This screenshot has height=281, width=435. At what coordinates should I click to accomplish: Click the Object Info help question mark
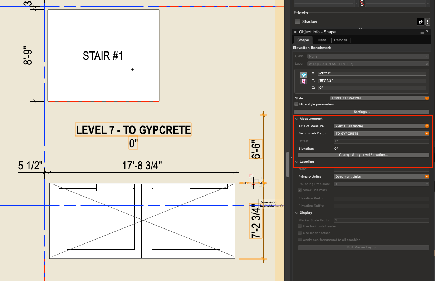pos(427,32)
